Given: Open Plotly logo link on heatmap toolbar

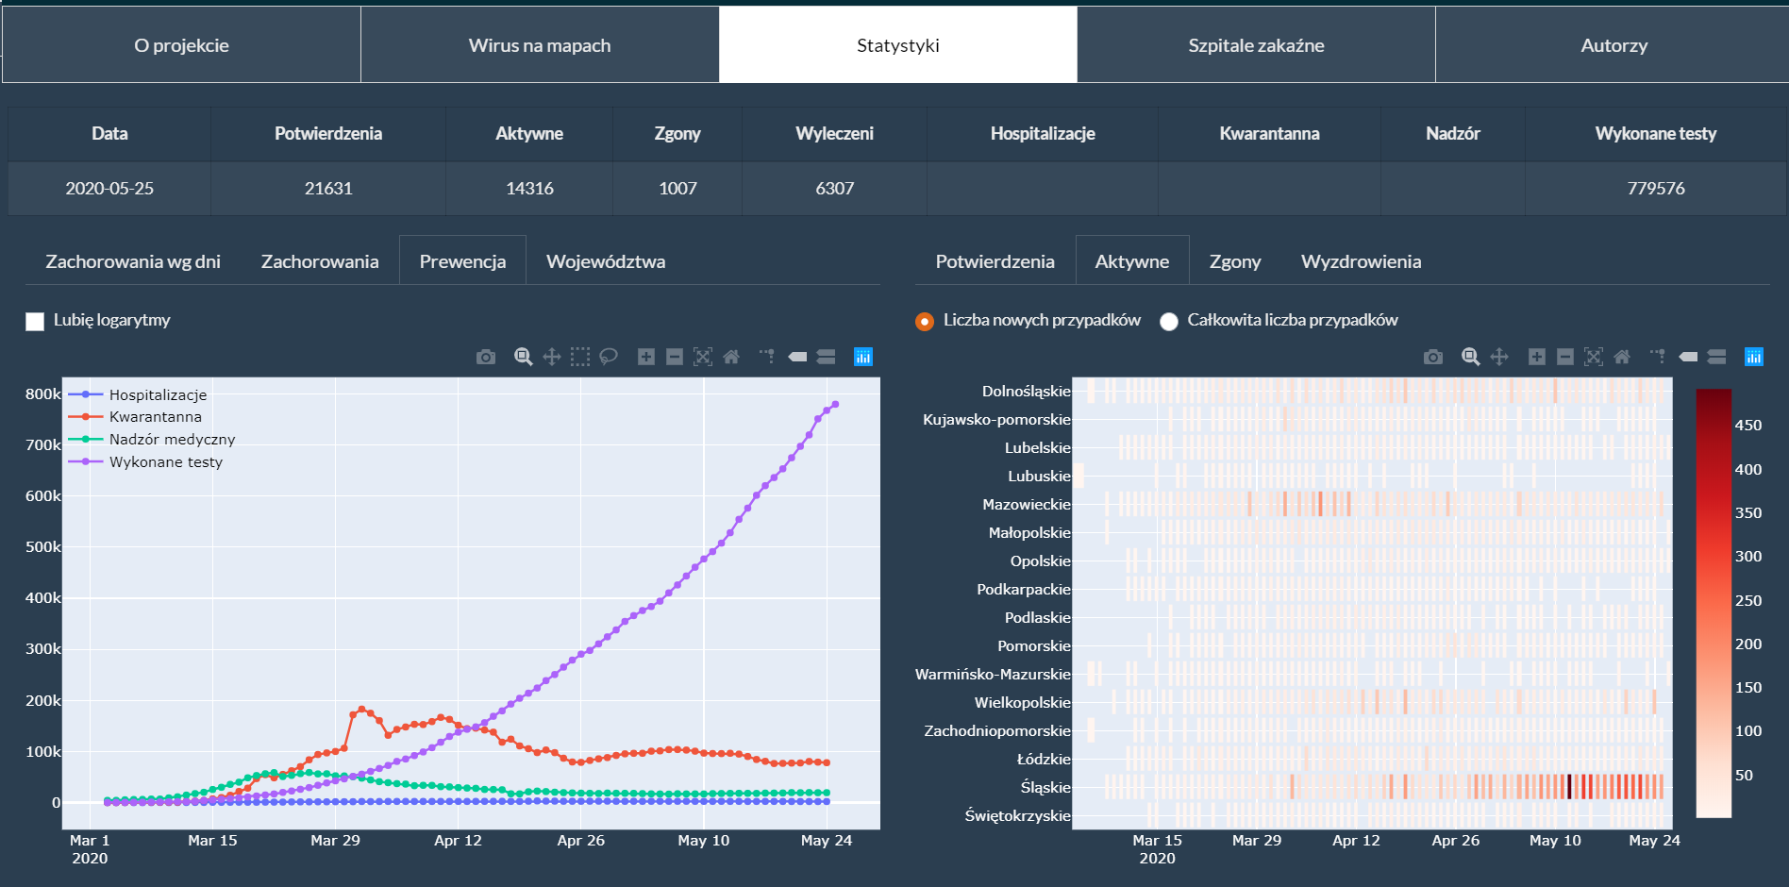Looking at the screenshot, I should click(1754, 357).
